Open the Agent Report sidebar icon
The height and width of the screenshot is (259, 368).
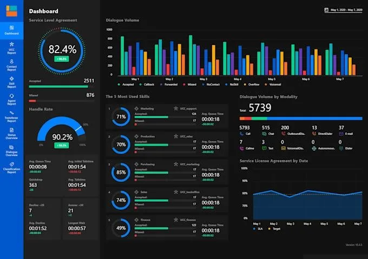11,99
